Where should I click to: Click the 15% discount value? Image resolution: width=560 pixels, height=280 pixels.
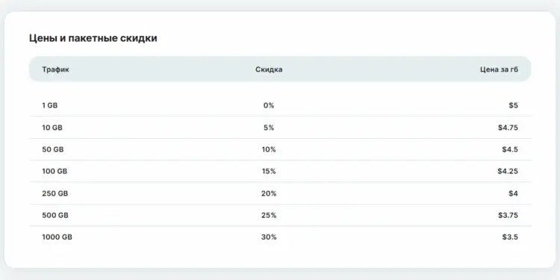click(269, 171)
